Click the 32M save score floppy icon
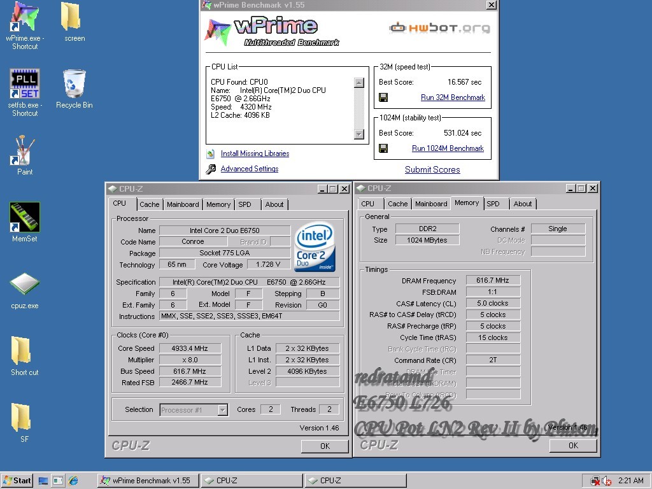652x489 pixels. pyautogui.click(x=383, y=97)
